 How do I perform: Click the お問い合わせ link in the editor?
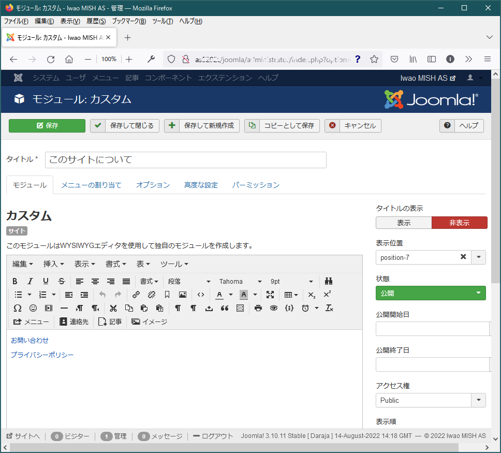click(x=30, y=341)
